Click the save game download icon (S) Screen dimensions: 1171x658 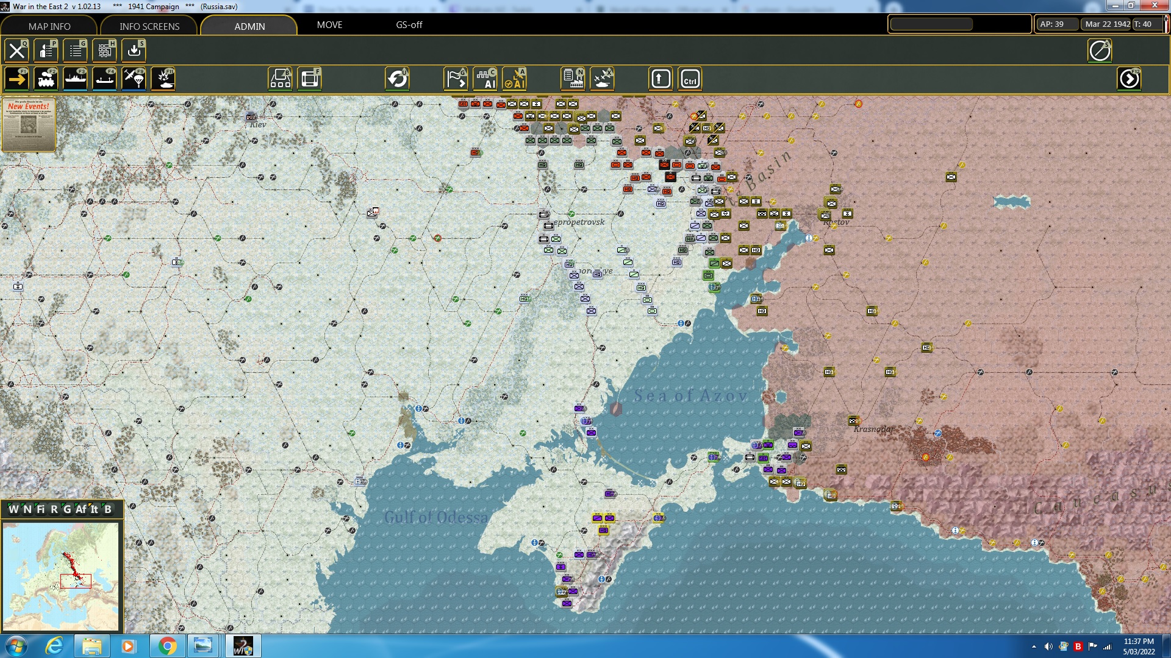coord(134,51)
